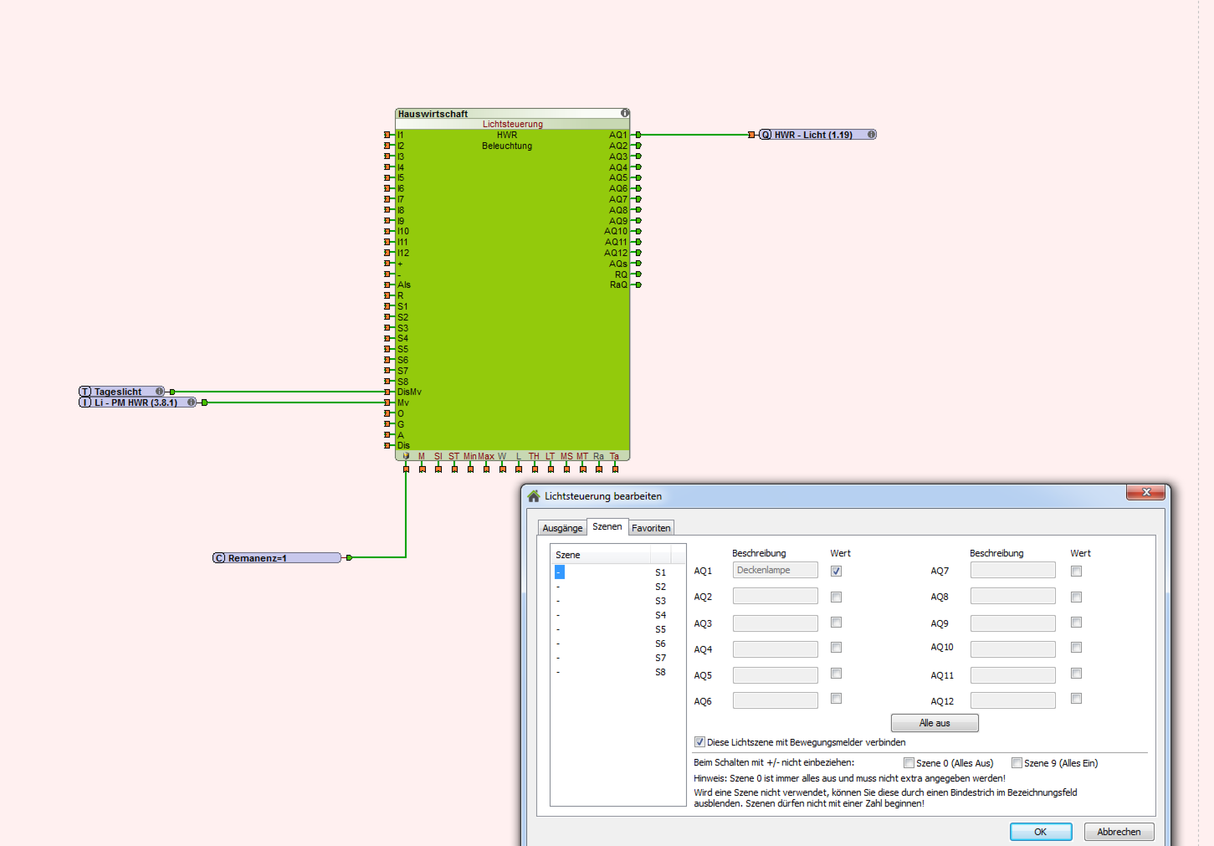
Task: Open the Favoriten tab
Action: click(x=651, y=528)
